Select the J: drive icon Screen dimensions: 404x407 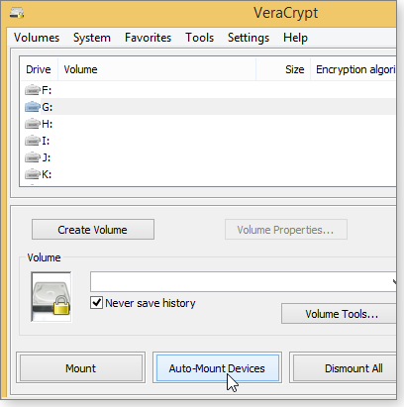pos(33,157)
